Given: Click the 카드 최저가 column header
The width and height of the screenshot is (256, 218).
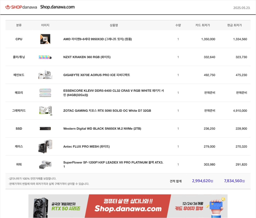Looking at the screenshot, I should 202,25.
